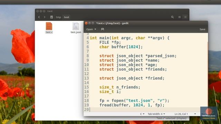Create a new document in gedit

tap(103, 29)
